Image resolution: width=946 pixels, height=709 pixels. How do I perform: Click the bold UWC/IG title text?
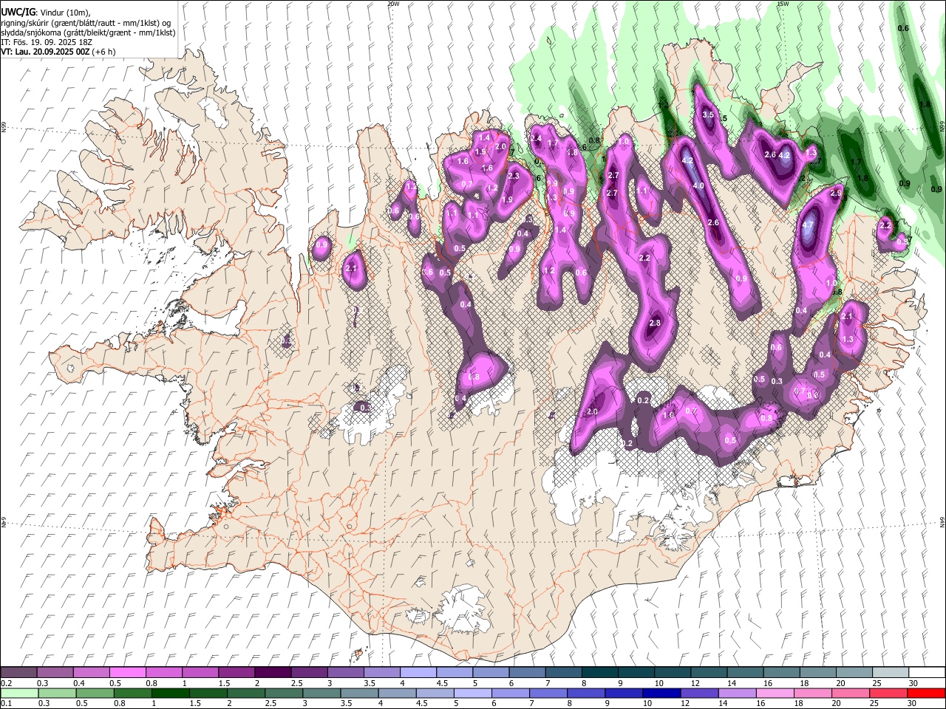(x=18, y=12)
